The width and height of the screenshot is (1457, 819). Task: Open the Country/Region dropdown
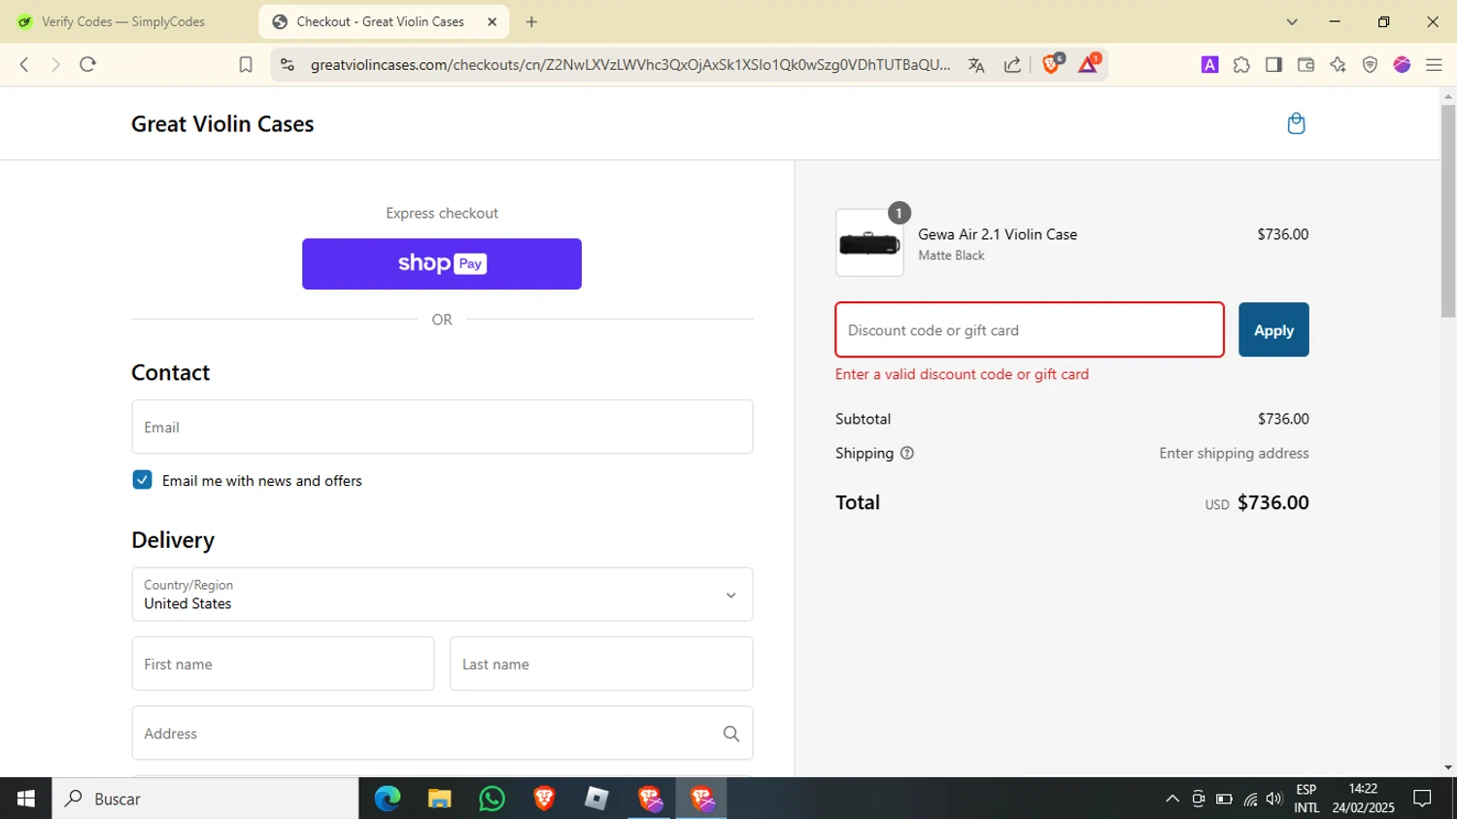click(442, 595)
